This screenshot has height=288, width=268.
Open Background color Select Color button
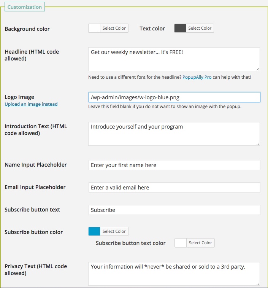pyautogui.click(x=114, y=28)
